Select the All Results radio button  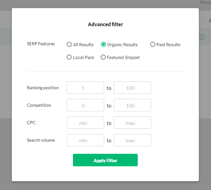pos(69,45)
